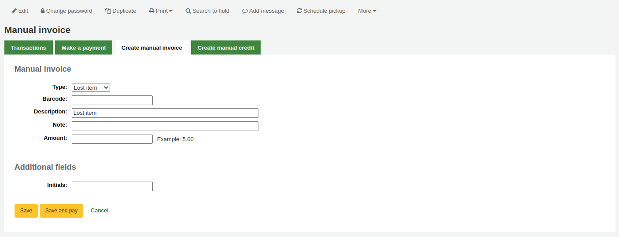Image resolution: width=619 pixels, height=237 pixels.
Task: Expand the Print dropdown menu
Action: pos(161,11)
